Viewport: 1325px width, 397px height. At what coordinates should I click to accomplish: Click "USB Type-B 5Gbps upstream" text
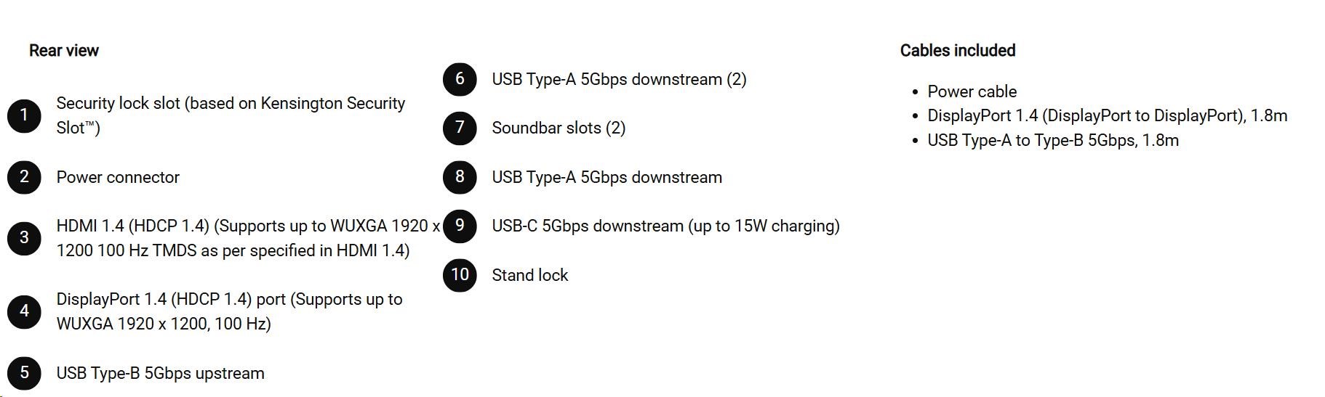click(160, 373)
